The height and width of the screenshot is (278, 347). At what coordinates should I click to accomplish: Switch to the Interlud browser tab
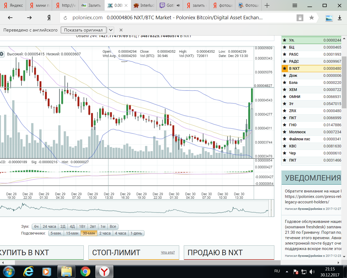(144, 5)
